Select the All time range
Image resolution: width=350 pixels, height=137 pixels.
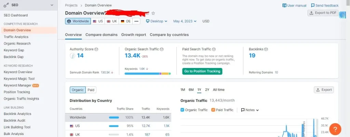coord(219,90)
